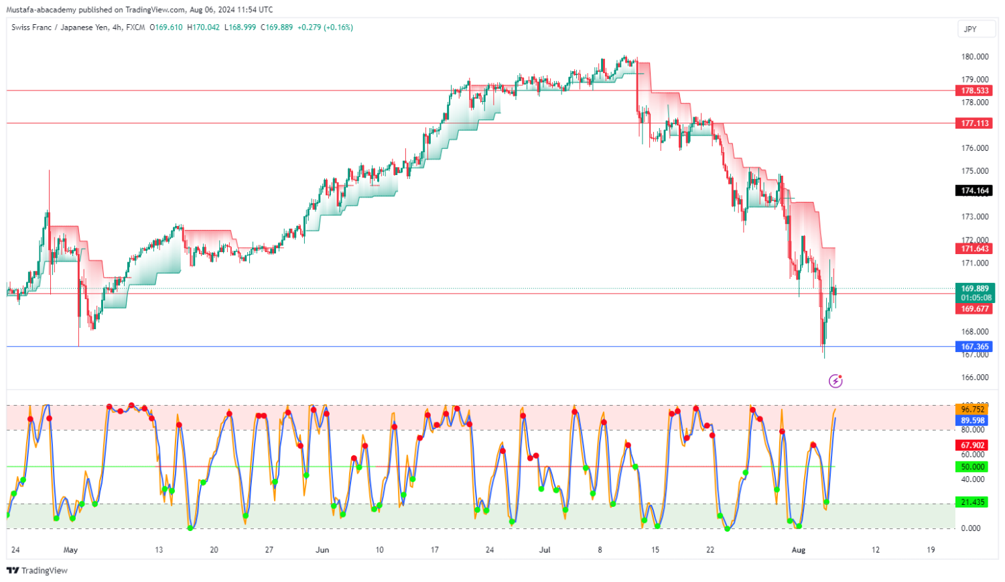Click the Jul date on the time axis
This screenshot has width=1005, height=582.
coord(545,550)
